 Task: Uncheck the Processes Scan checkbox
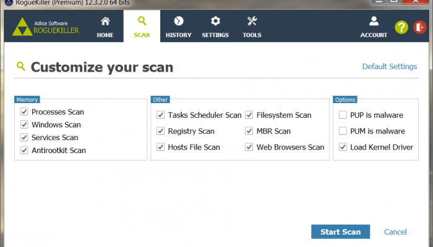point(24,112)
